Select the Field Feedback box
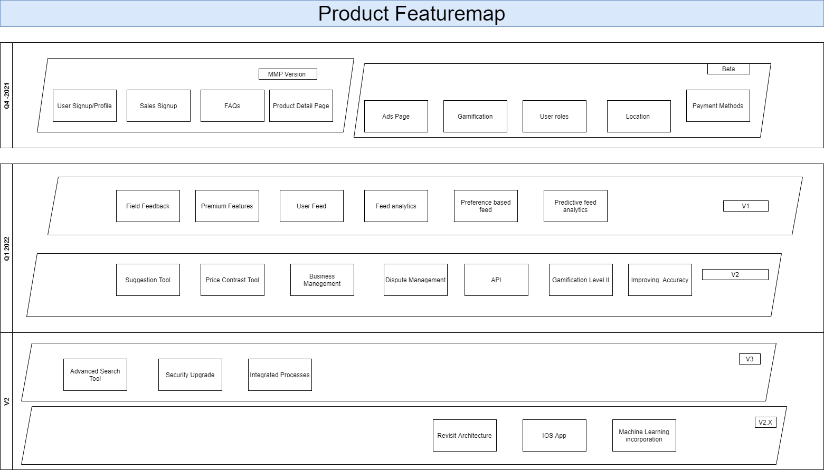Viewport: 824px width, 470px height. [148, 206]
